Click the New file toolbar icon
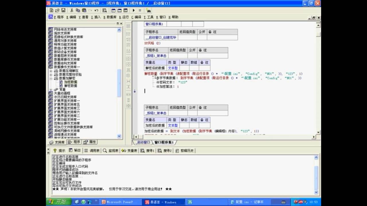This screenshot has width=367, height=206. (x=52, y=10)
